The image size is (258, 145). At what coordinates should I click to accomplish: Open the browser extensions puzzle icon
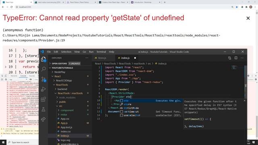point(246,7)
